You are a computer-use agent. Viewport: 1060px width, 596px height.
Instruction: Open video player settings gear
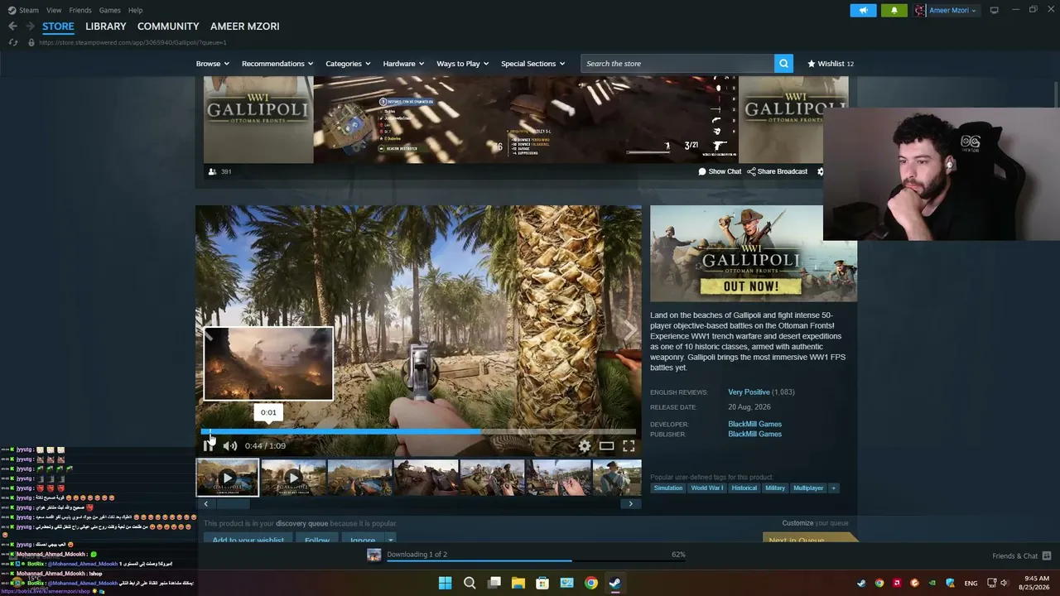click(x=585, y=446)
